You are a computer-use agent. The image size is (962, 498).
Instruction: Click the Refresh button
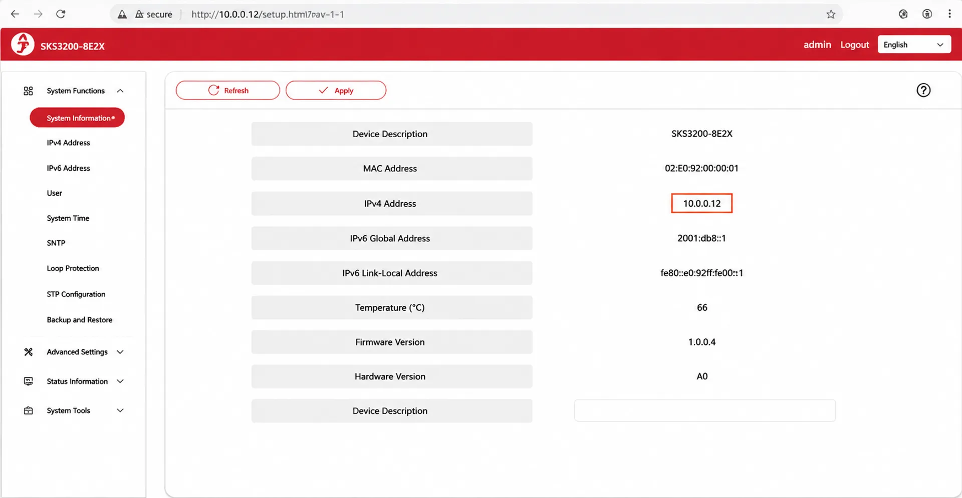click(227, 90)
